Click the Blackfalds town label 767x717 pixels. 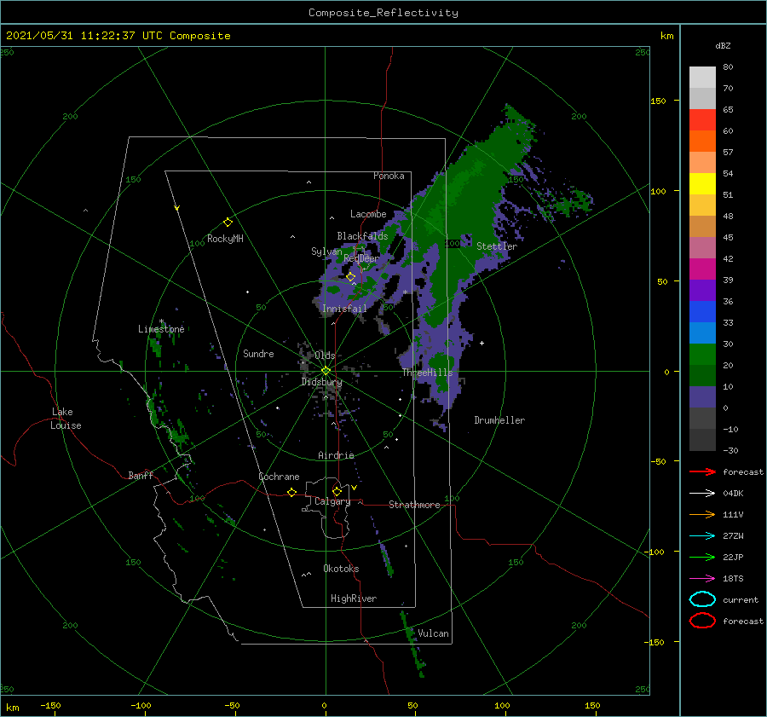pos(362,236)
